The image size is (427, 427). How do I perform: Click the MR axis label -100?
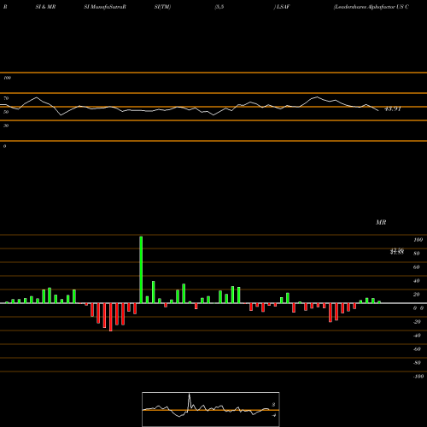click(418, 377)
